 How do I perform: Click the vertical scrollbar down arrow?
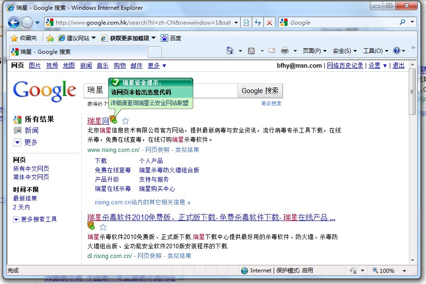pos(413,260)
